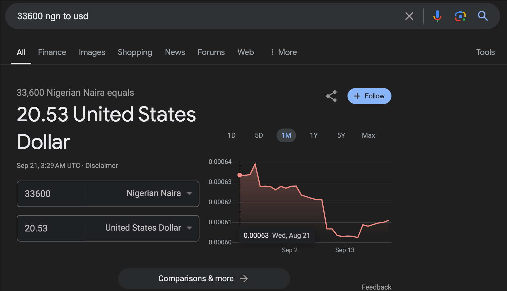Select the 1Y chart range
Screen dimensions: 507x291
pyautogui.click(x=314, y=135)
